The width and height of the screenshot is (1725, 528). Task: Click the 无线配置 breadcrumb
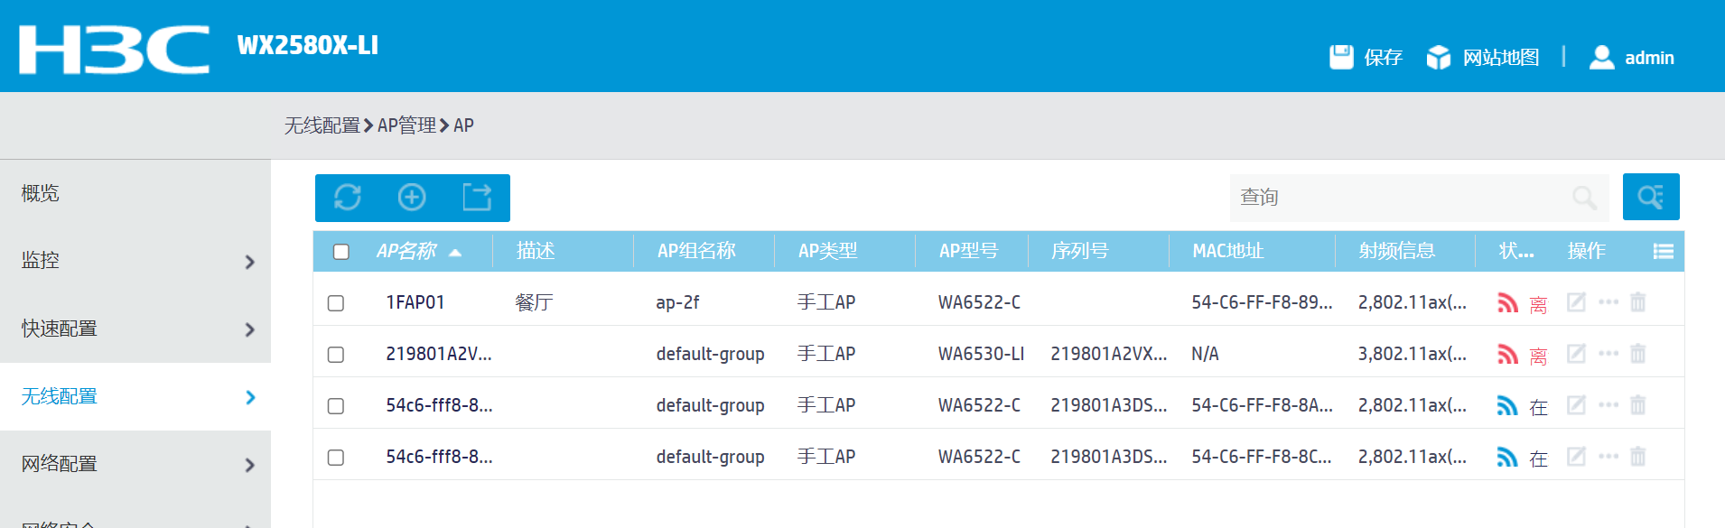(x=322, y=125)
